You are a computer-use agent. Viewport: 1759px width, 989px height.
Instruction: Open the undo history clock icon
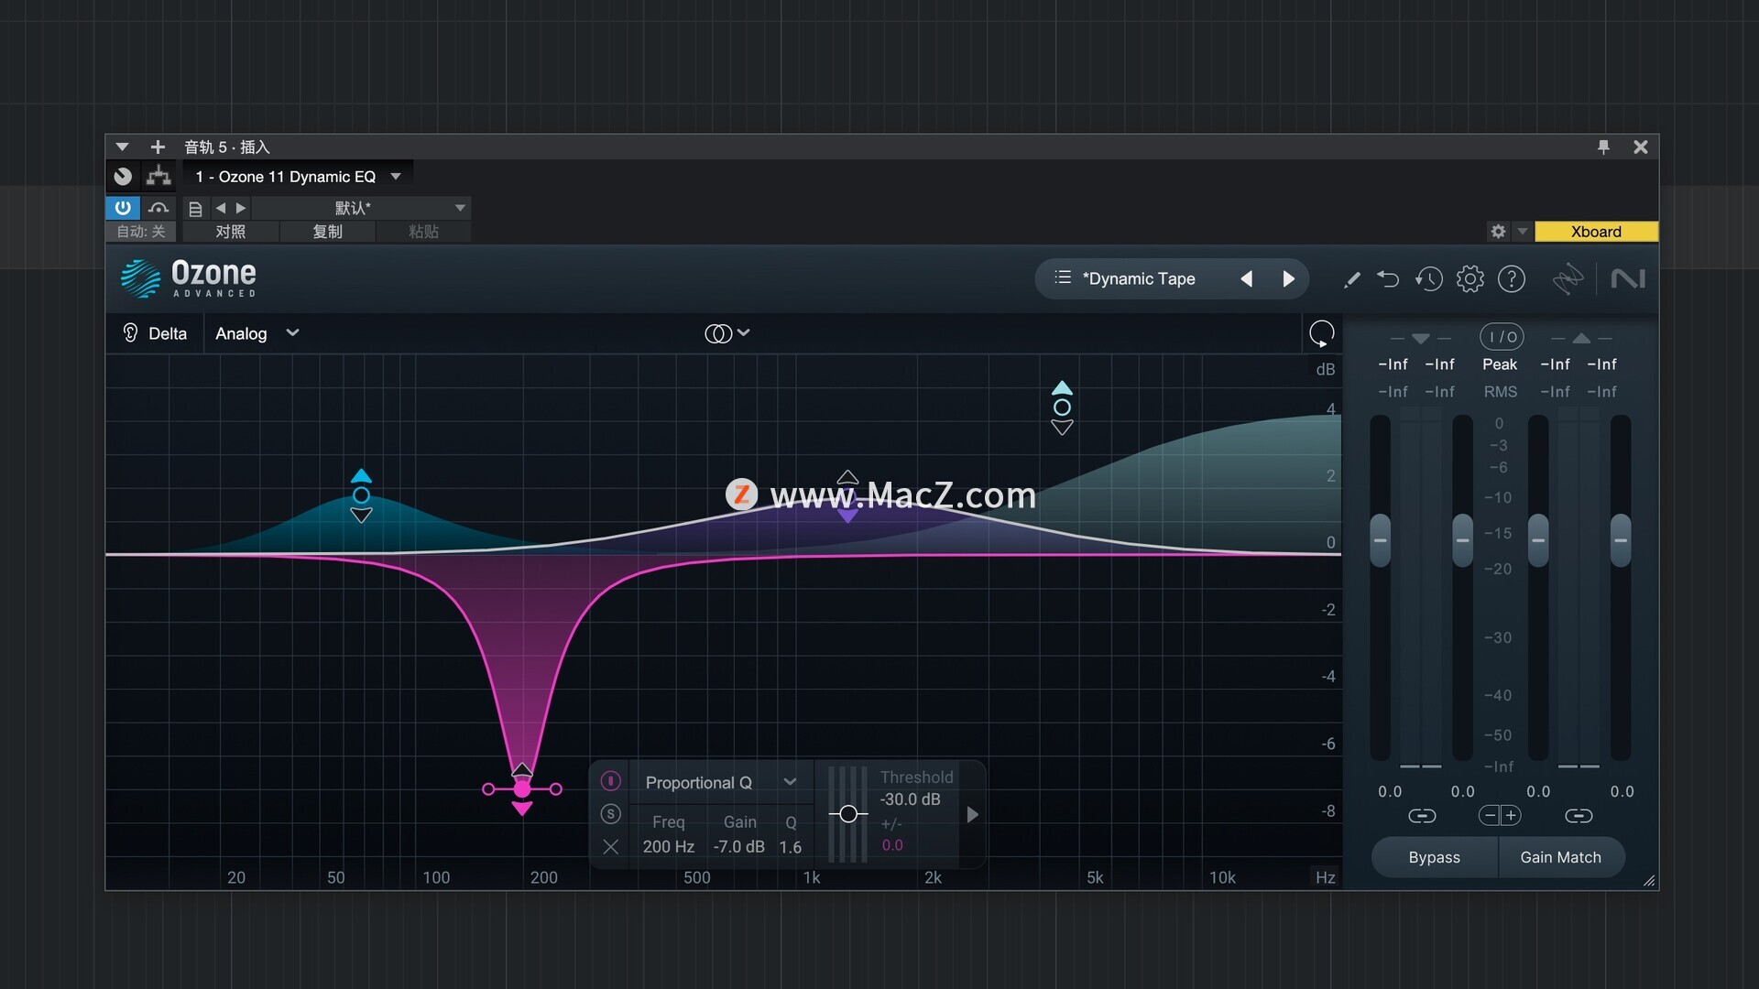(1429, 278)
